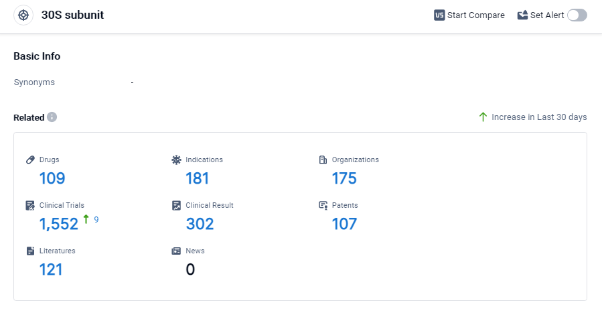Viewport: 602px width, 315px height.
Task: Click the News newspaper icon
Action: coord(176,251)
